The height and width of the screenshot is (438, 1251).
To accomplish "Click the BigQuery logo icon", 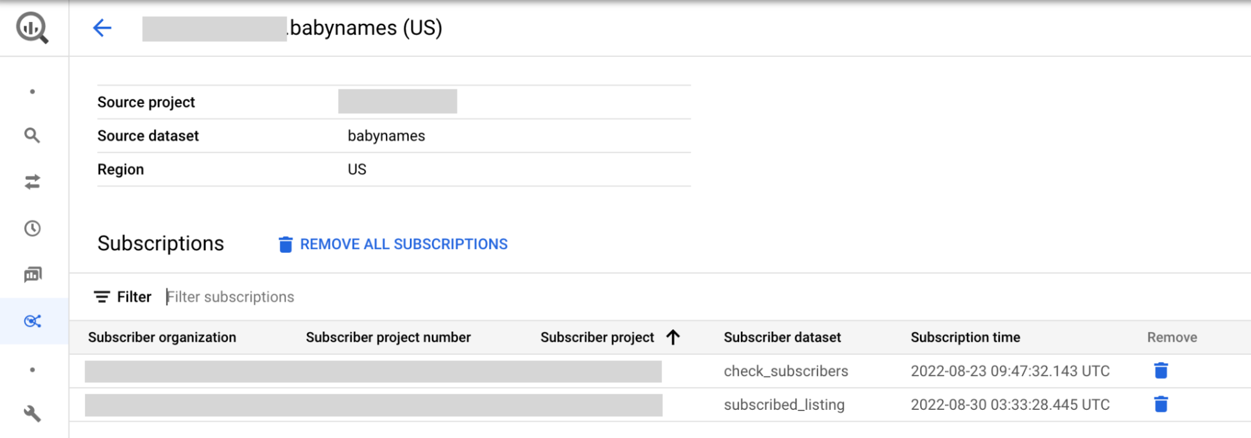I will click(x=33, y=28).
